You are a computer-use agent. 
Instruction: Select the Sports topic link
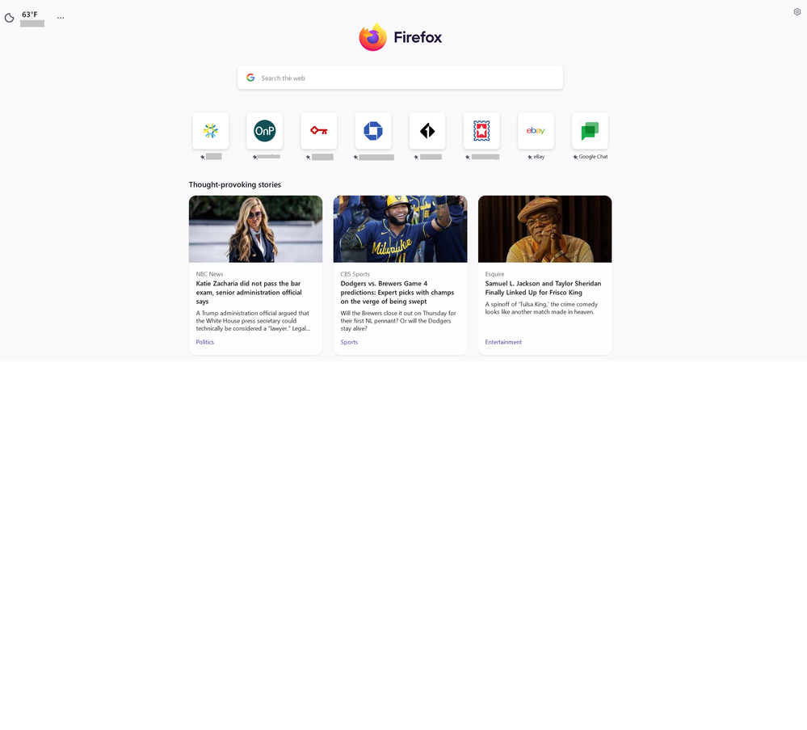coord(349,342)
